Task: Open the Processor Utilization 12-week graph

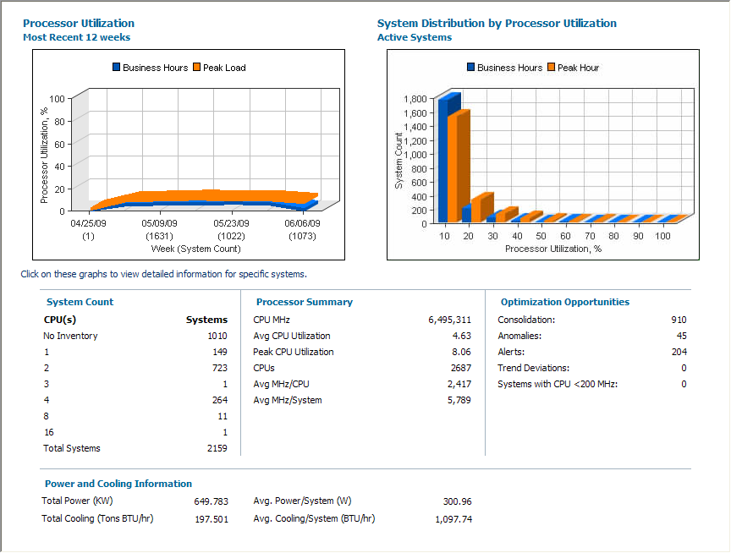Action: click(189, 155)
